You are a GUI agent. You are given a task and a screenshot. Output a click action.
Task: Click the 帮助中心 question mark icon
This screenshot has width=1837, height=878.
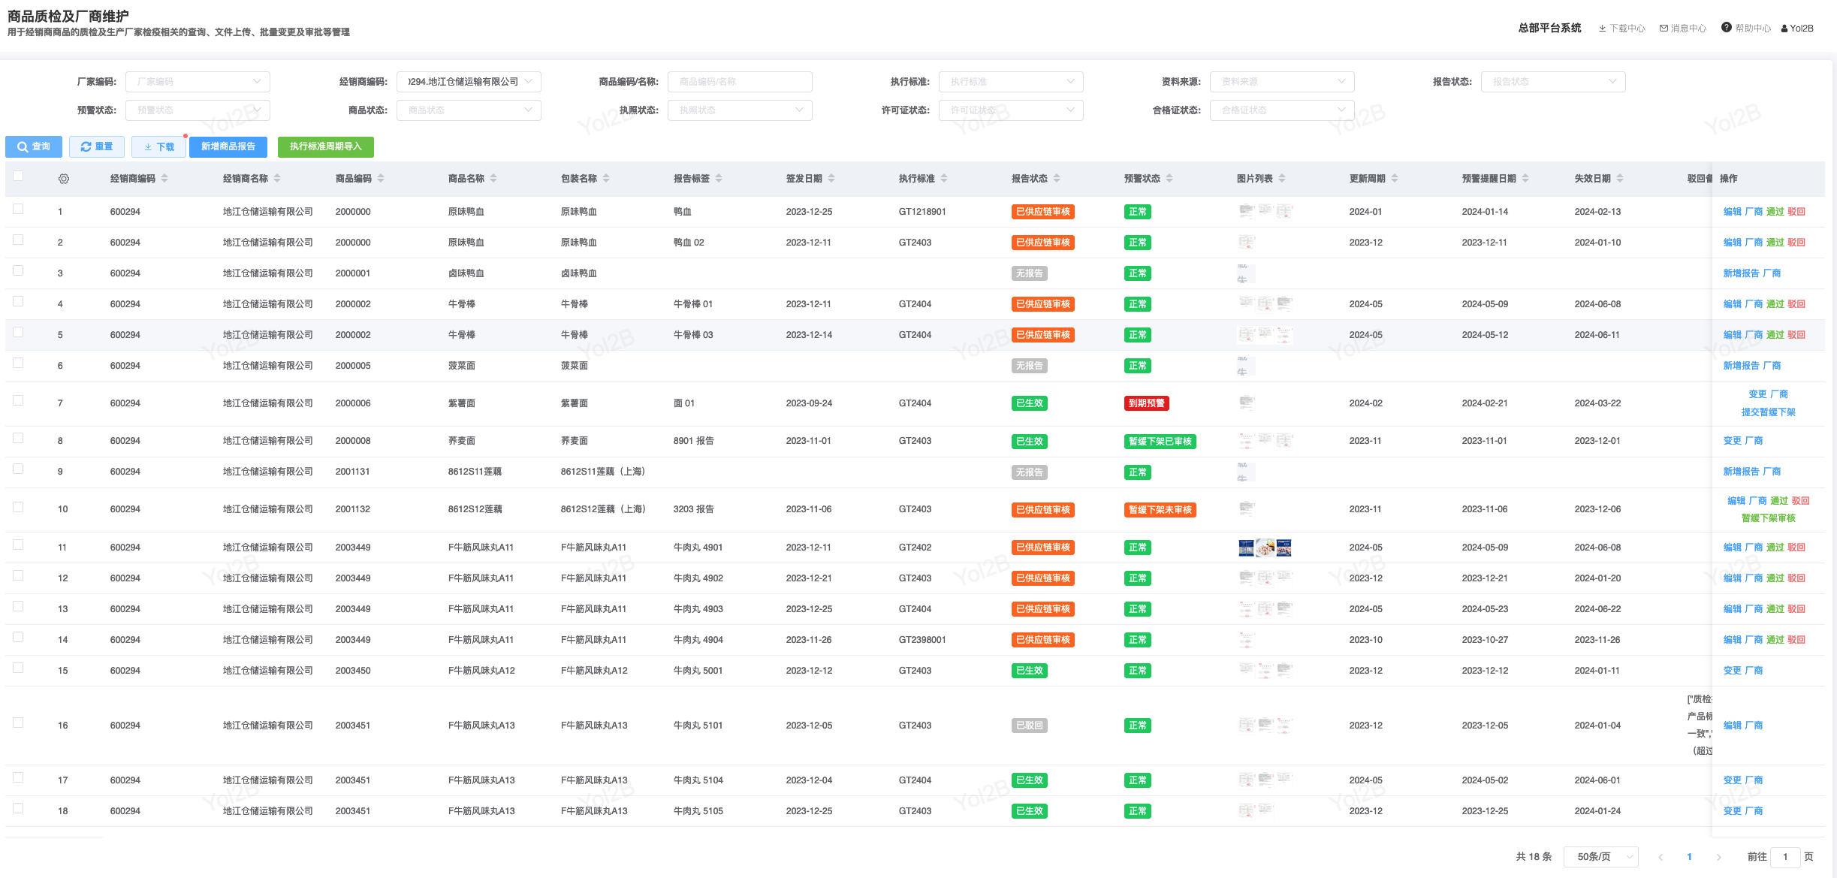1727,28
